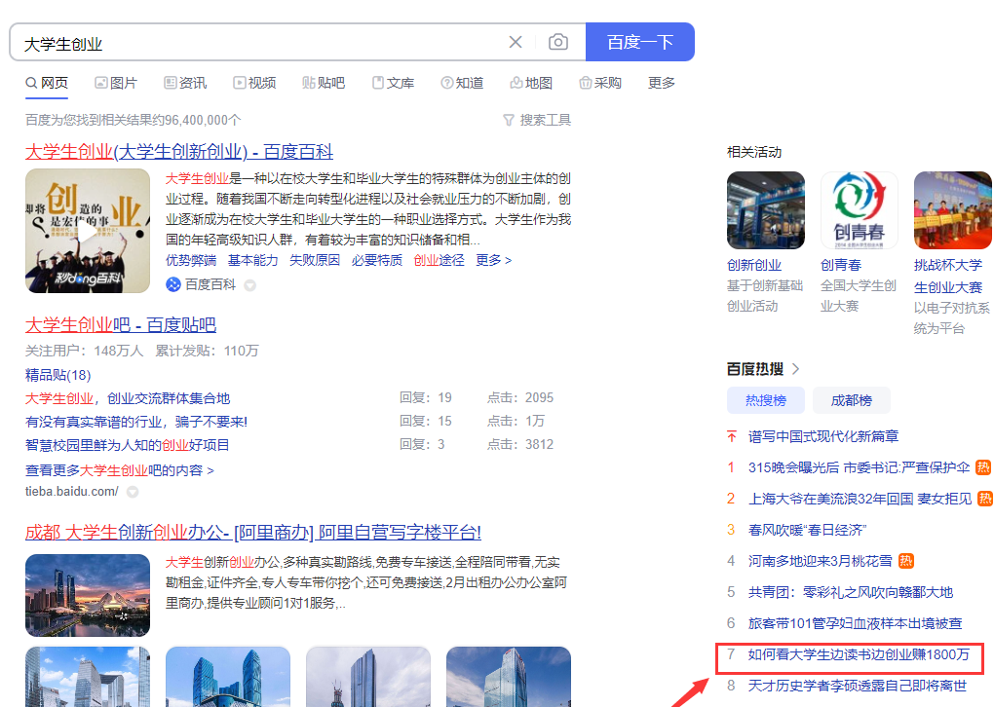Image resolution: width=994 pixels, height=707 pixels.
Task: Switch to the 文库 tab
Action: 393,83
